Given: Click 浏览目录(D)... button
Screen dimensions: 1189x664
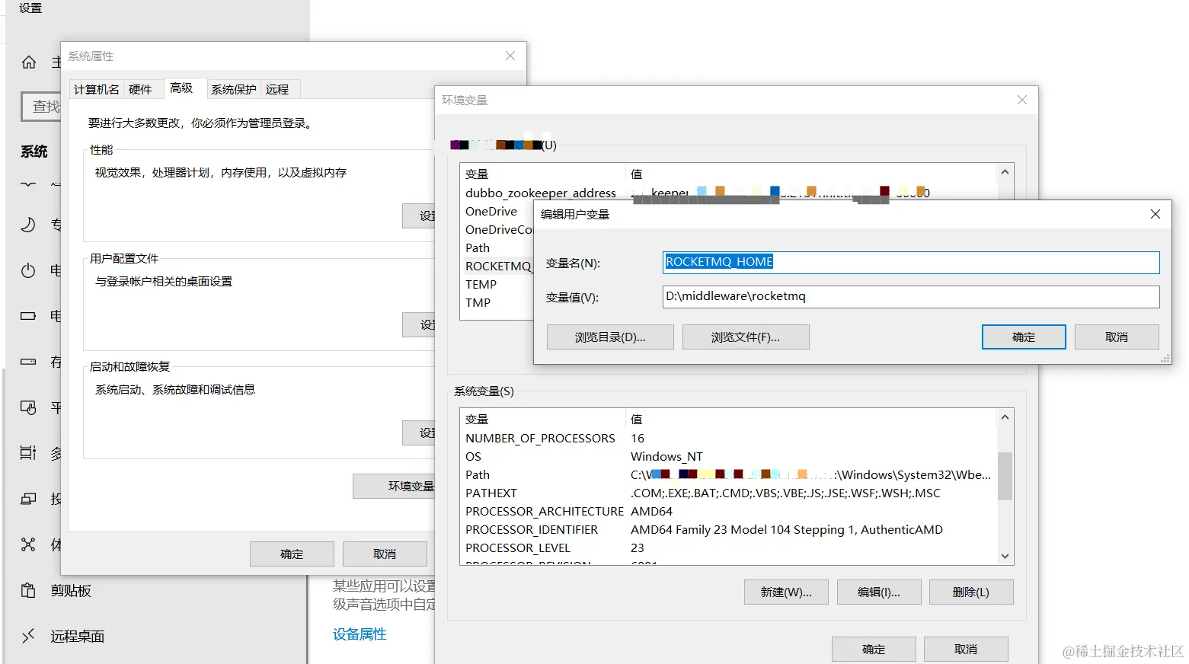Looking at the screenshot, I should (610, 337).
